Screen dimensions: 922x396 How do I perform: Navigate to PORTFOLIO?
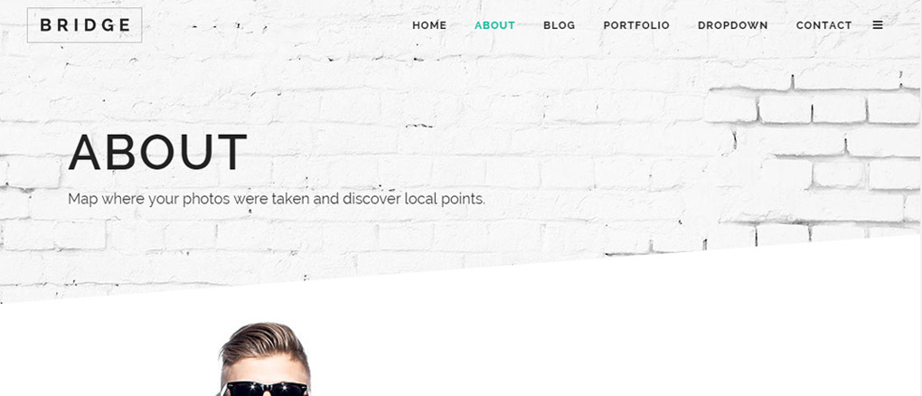[x=636, y=25]
